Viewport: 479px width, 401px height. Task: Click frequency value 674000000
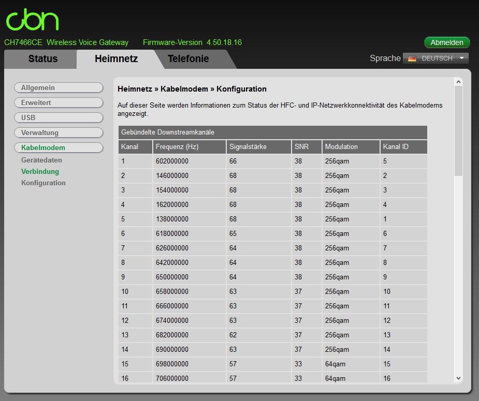(x=172, y=320)
